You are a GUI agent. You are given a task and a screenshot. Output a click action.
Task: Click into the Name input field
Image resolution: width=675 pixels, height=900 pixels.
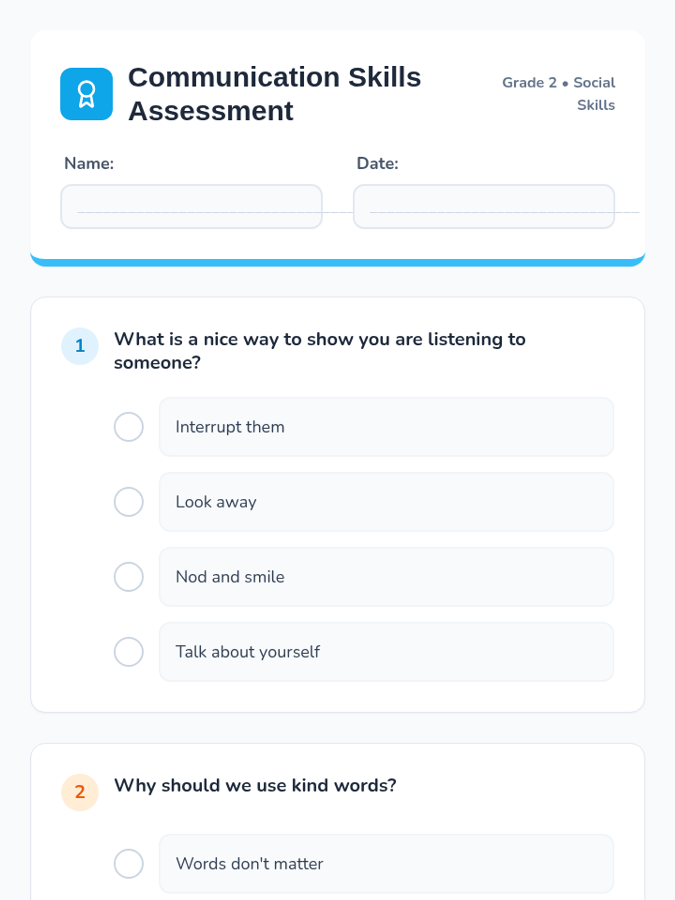[191, 206]
